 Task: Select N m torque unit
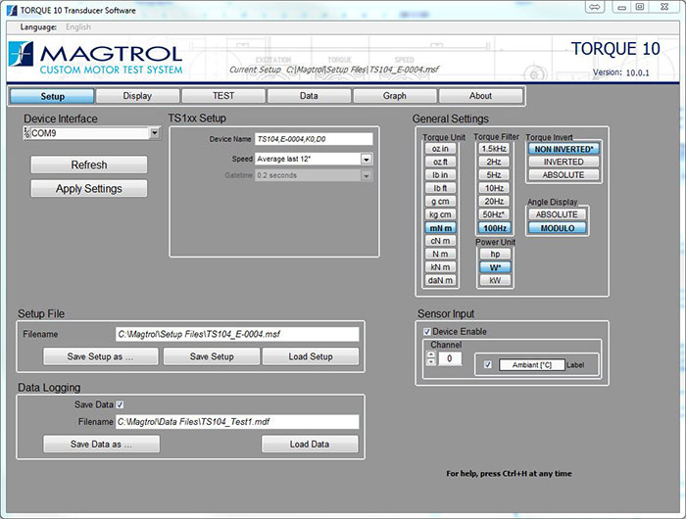click(441, 254)
